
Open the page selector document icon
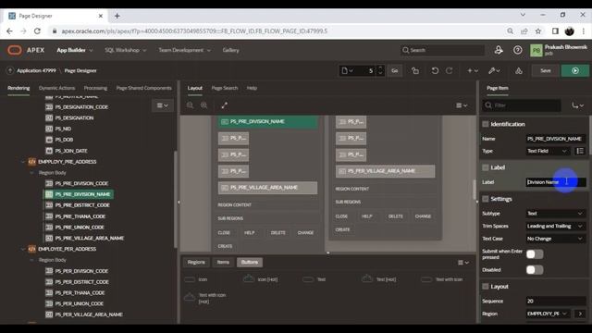coord(347,70)
